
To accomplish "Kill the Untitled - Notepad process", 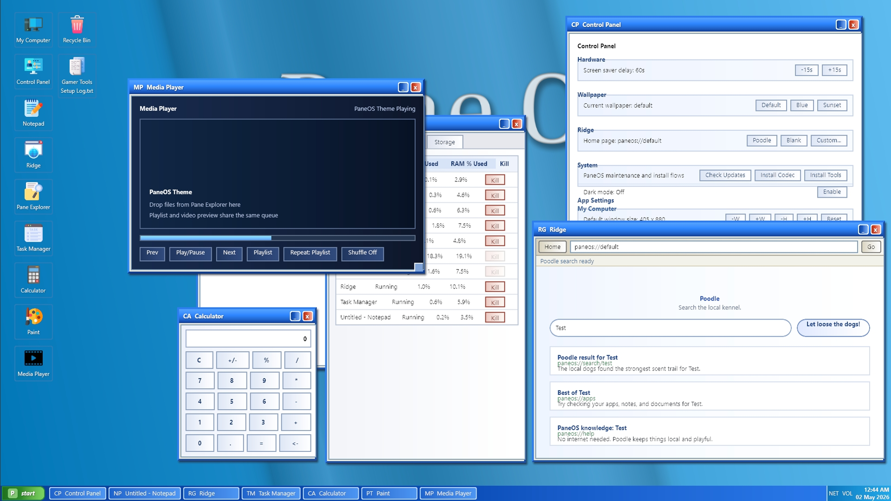I will tap(495, 318).
